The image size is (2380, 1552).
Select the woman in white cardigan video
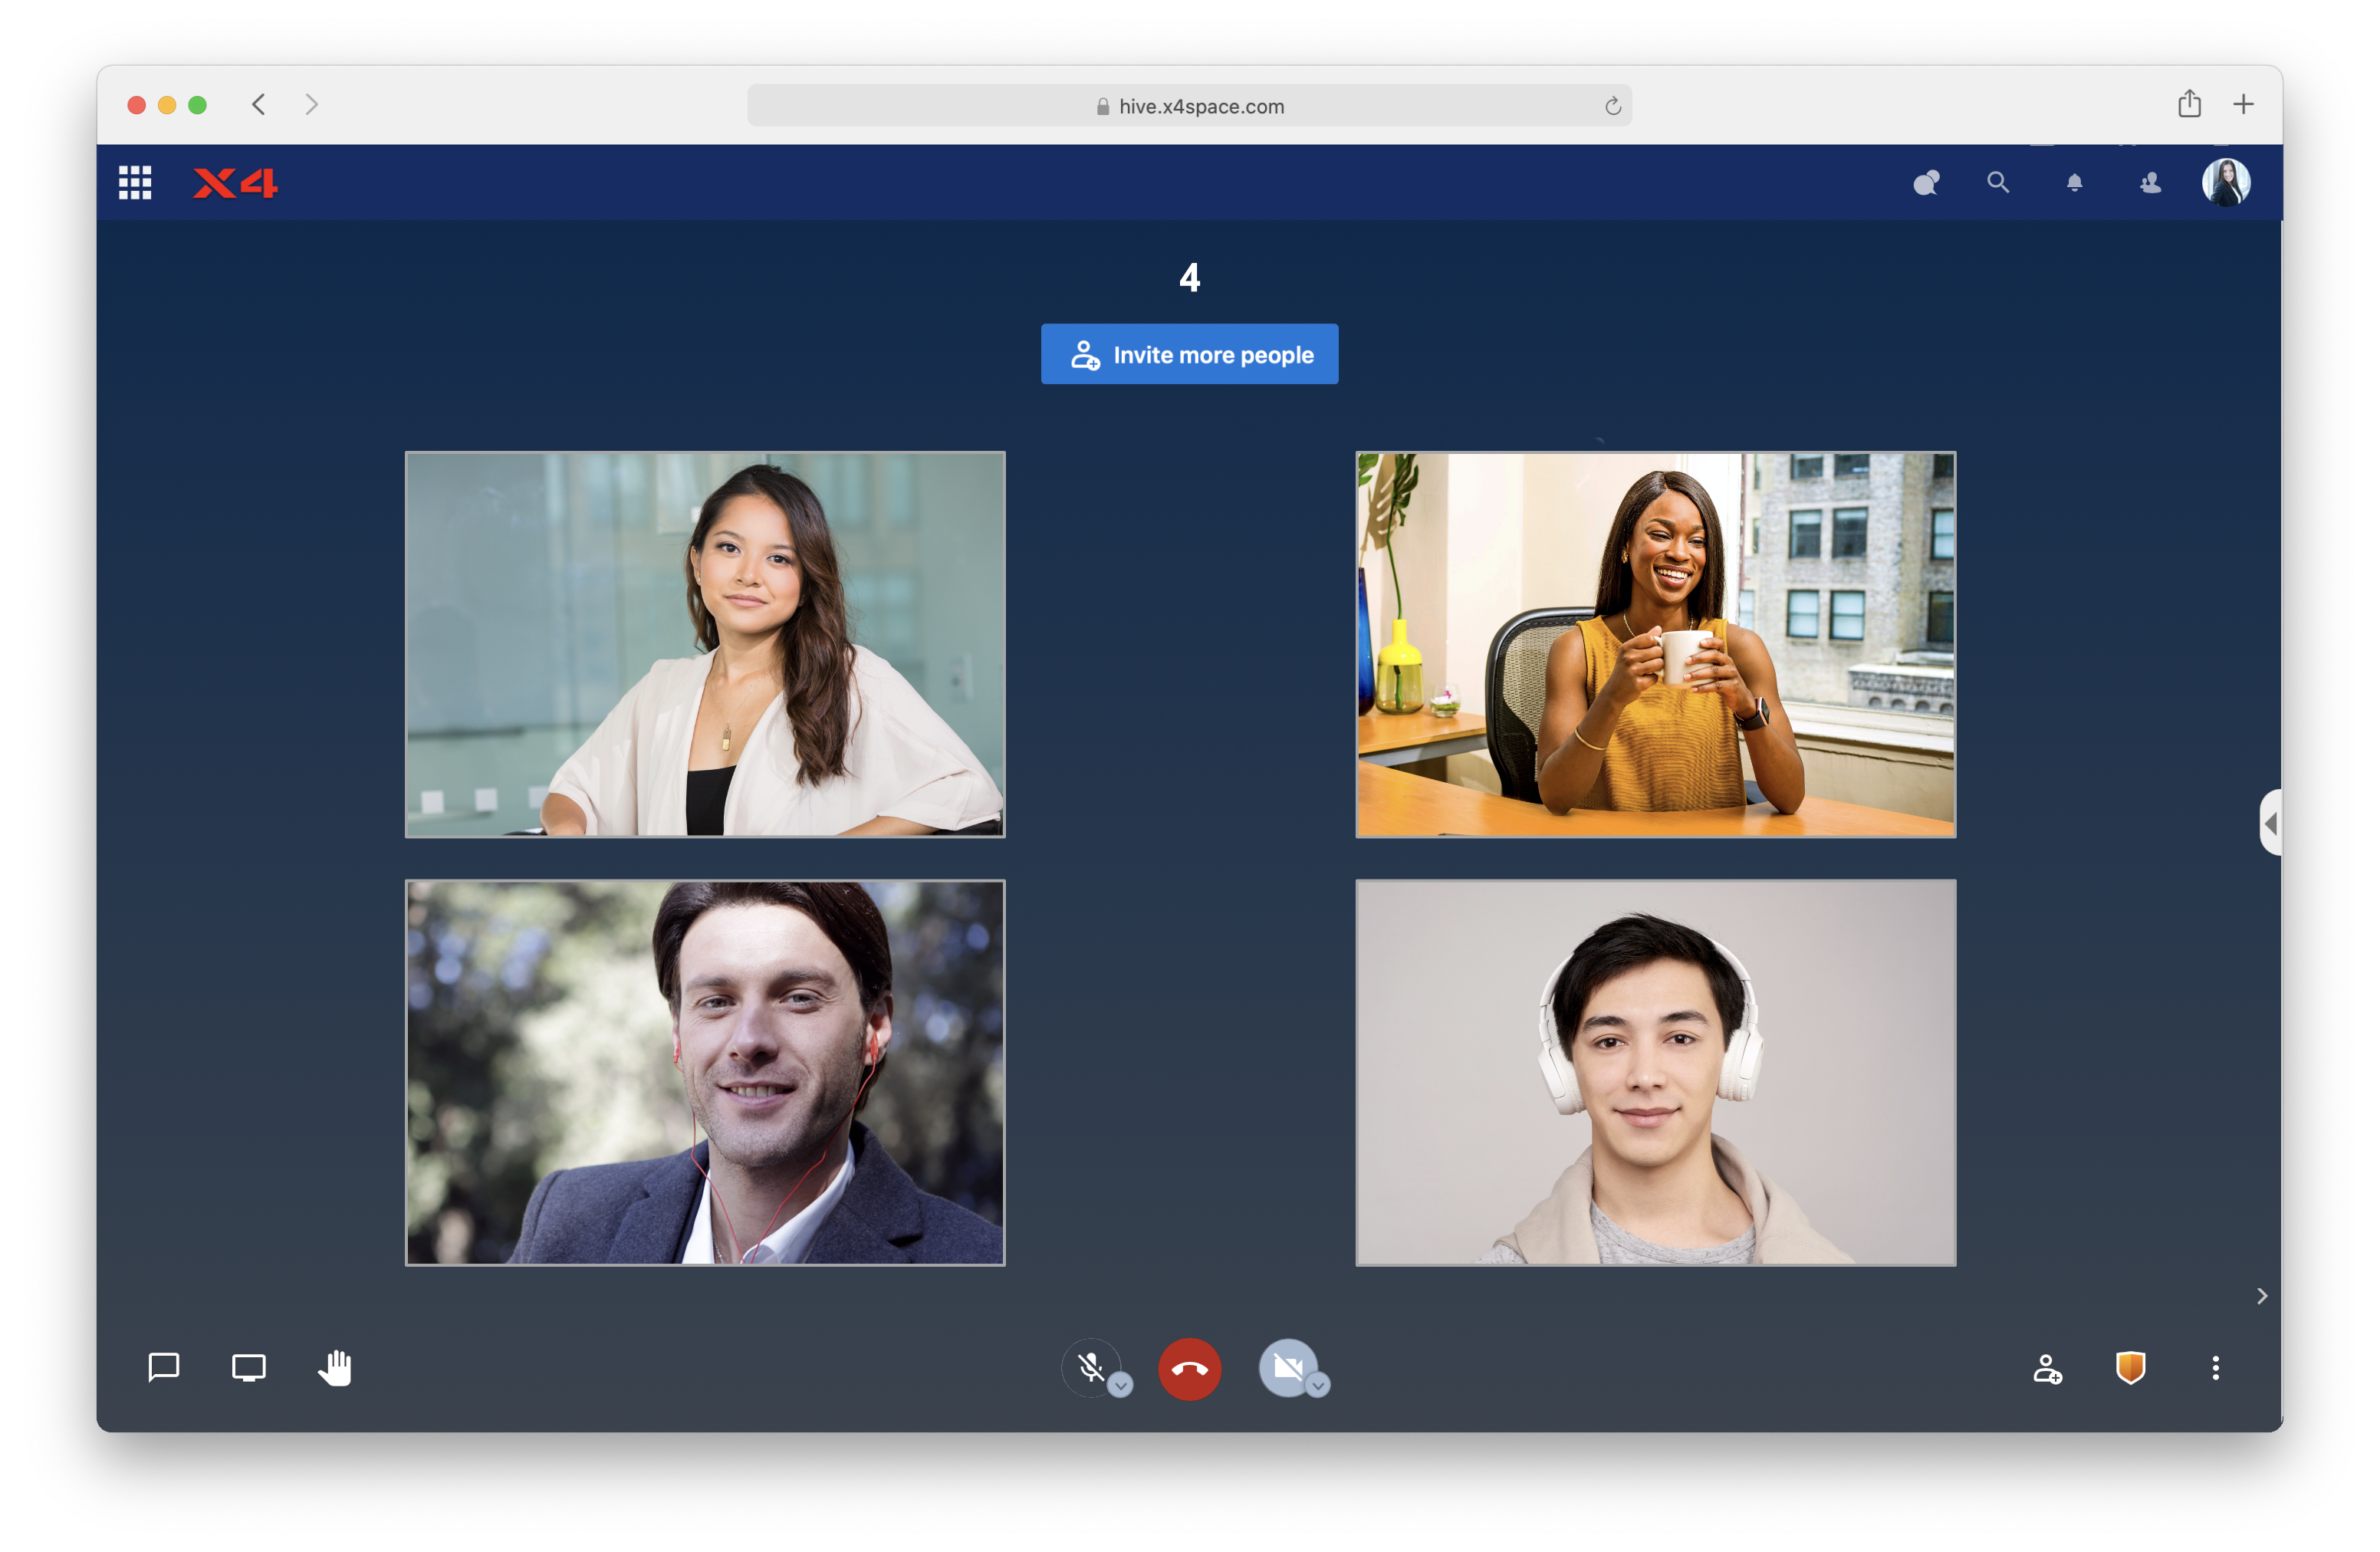point(705,645)
